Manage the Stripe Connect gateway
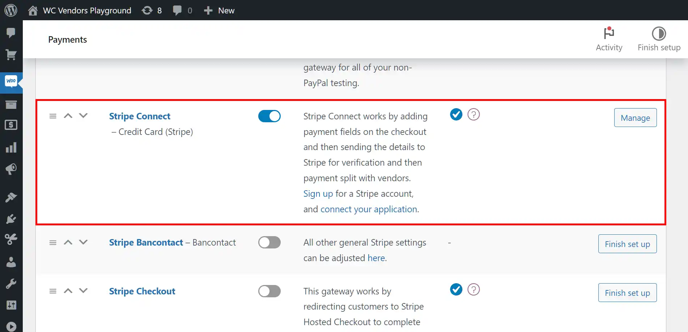Screen dimensions: 688x332 click(635, 118)
